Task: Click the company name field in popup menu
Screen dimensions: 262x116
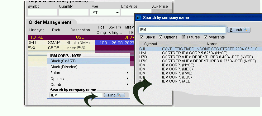Action: click(x=76, y=95)
